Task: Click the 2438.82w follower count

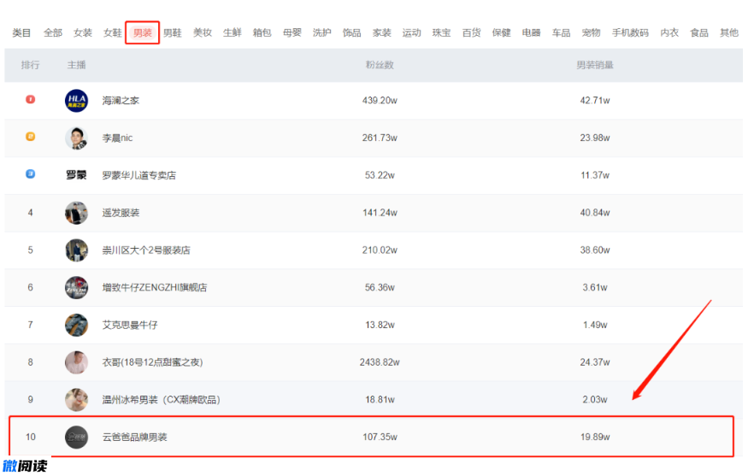Action: tap(380, 362)
